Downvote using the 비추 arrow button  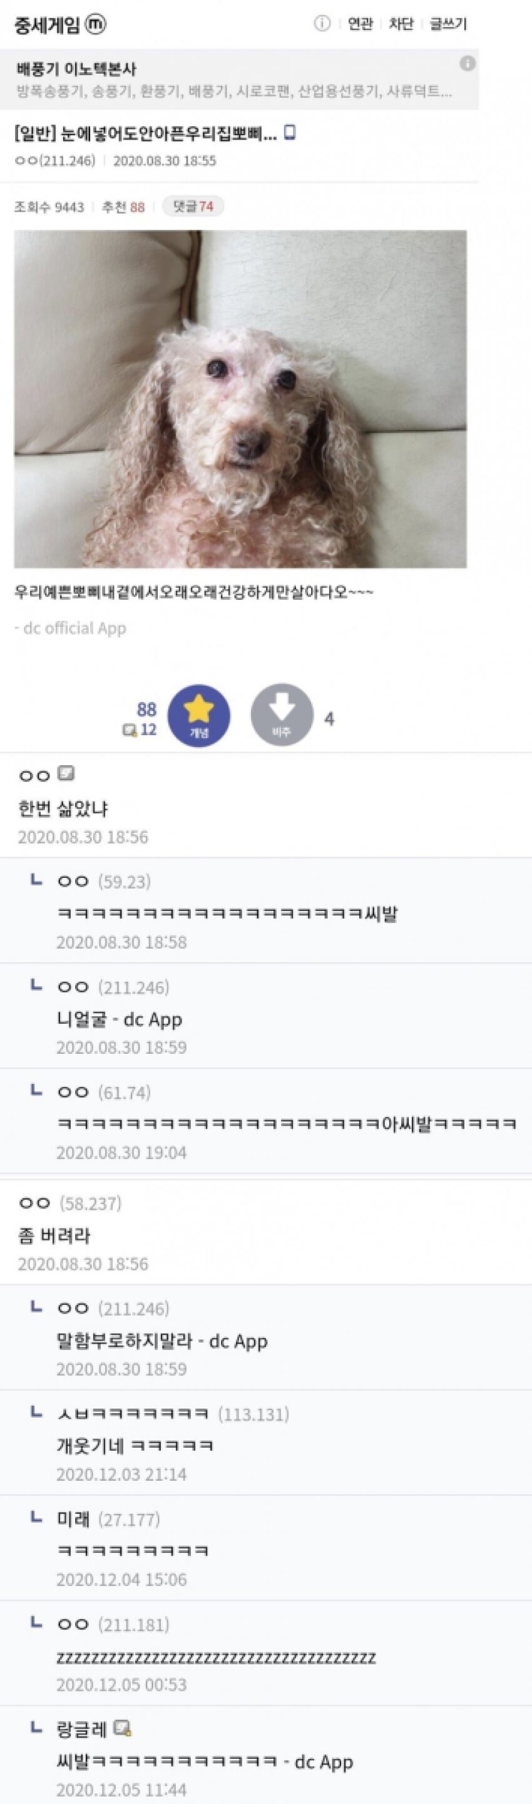tap(282, 715)
